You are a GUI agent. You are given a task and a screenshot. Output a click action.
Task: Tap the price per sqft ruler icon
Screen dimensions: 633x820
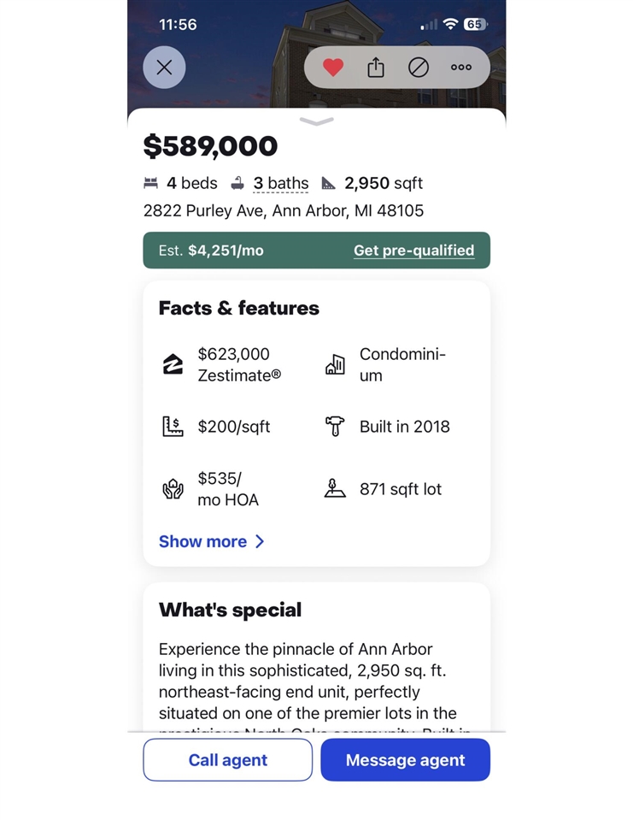coord(173,427)
